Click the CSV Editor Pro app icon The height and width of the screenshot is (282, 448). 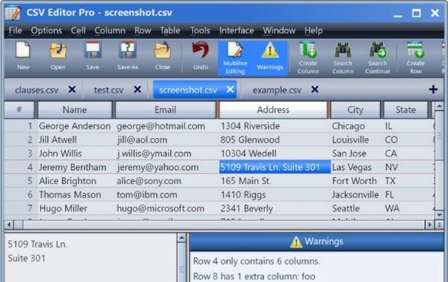point(13,13)
